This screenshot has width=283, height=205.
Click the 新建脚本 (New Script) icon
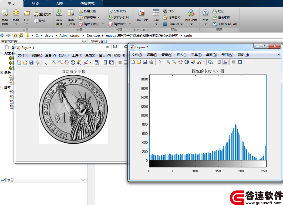tap(5, 13)
